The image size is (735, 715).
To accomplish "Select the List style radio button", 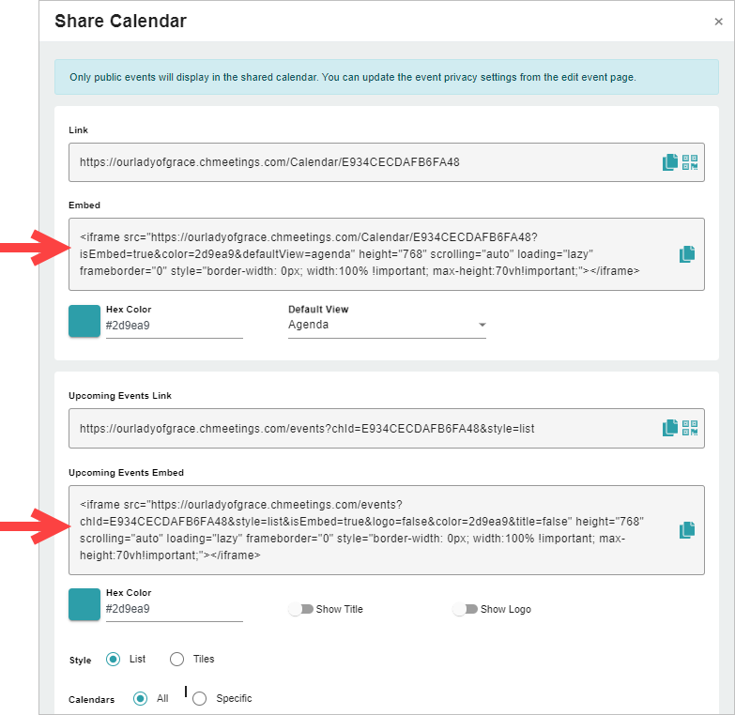I will point(113,660).
